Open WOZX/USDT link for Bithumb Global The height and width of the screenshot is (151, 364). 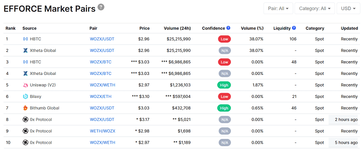(102, 108)
